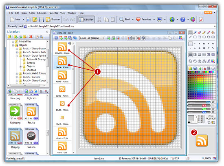
Task: Collapse the Pack 3 - Quick Toolbar folder
Action: point(17,56)
